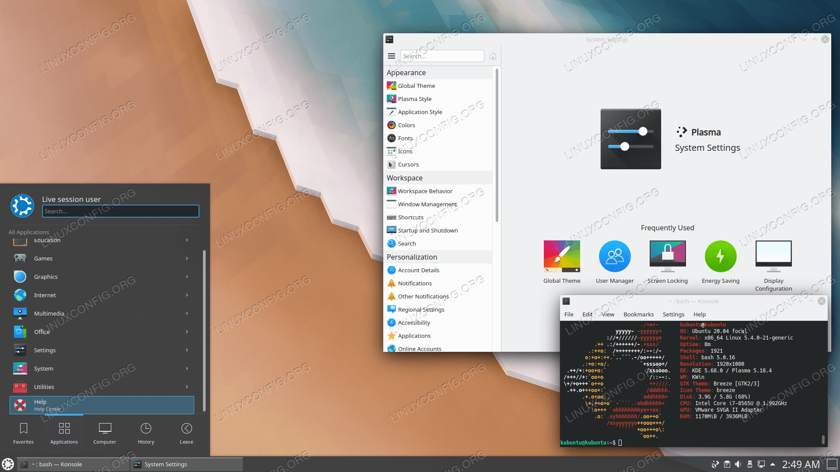Click the application launcher search field
The height and width of the screenshot is (472, 840).
(x=121, y=211)
